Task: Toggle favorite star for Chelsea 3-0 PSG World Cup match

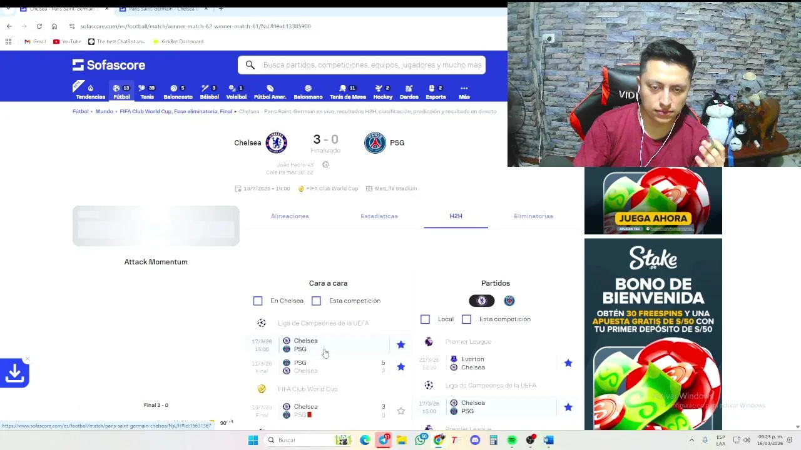Action: tap(400, 411)
